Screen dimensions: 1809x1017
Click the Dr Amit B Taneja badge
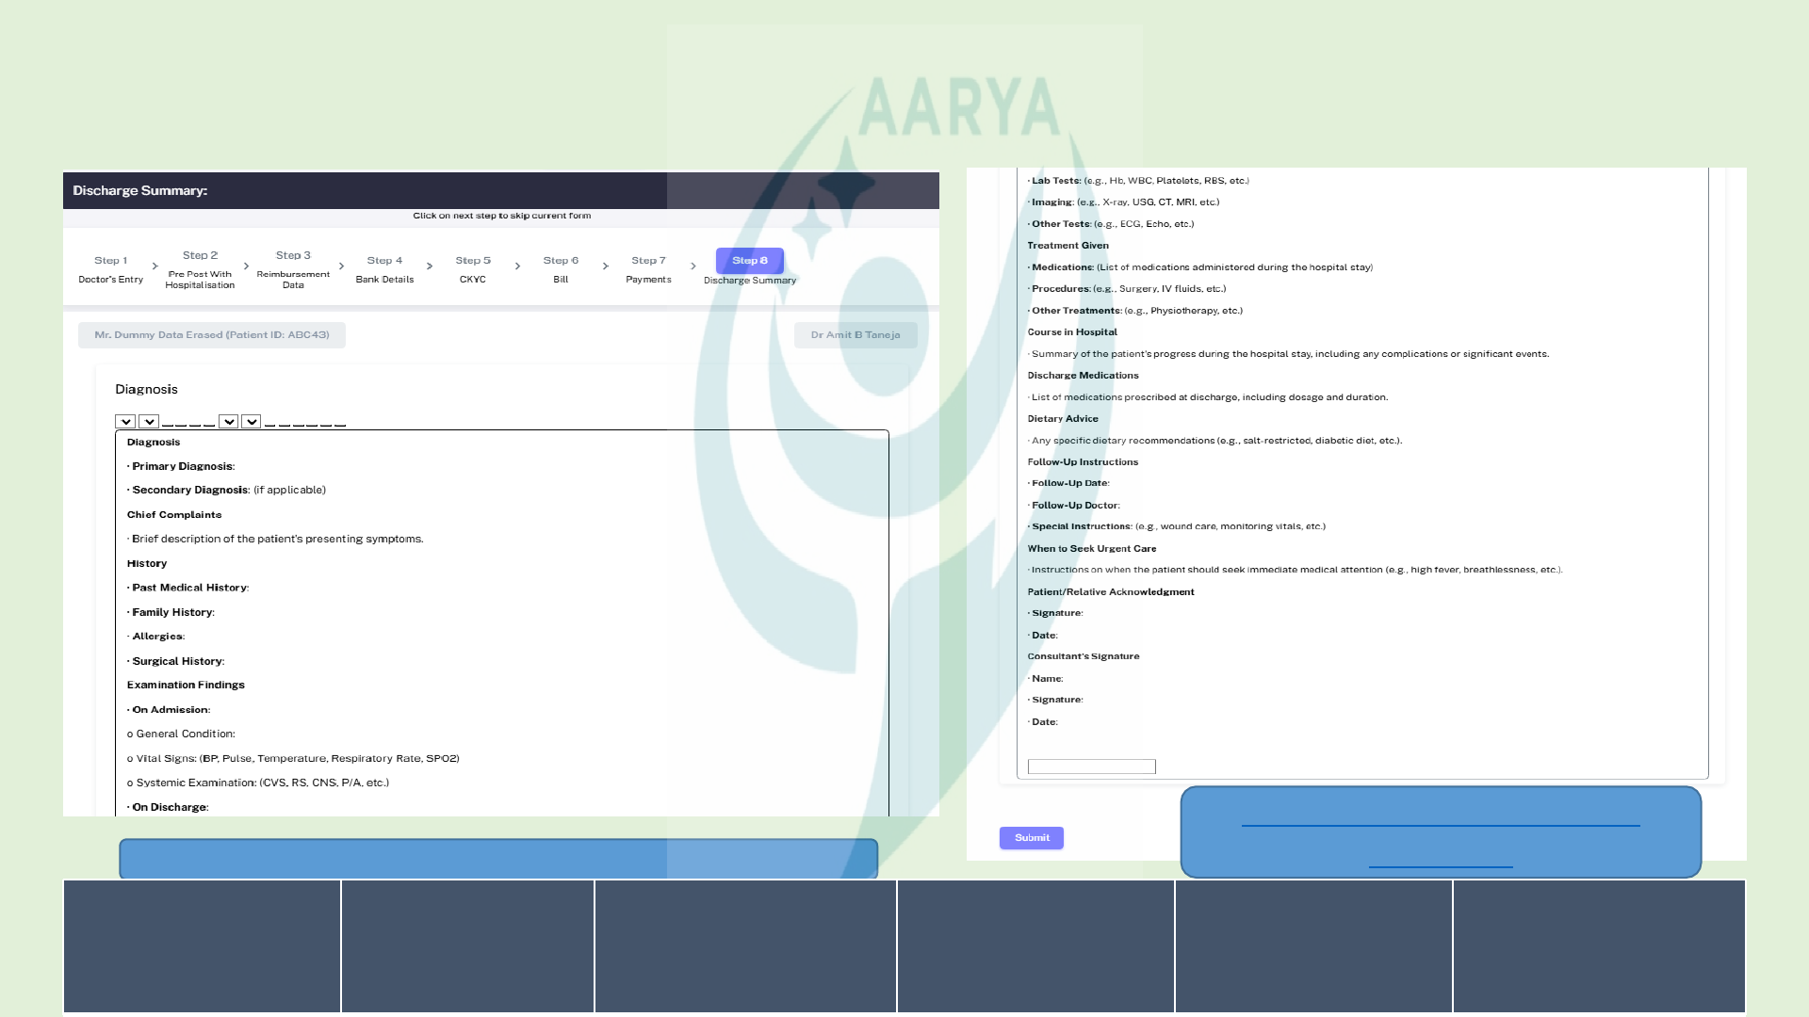(855, 335)
